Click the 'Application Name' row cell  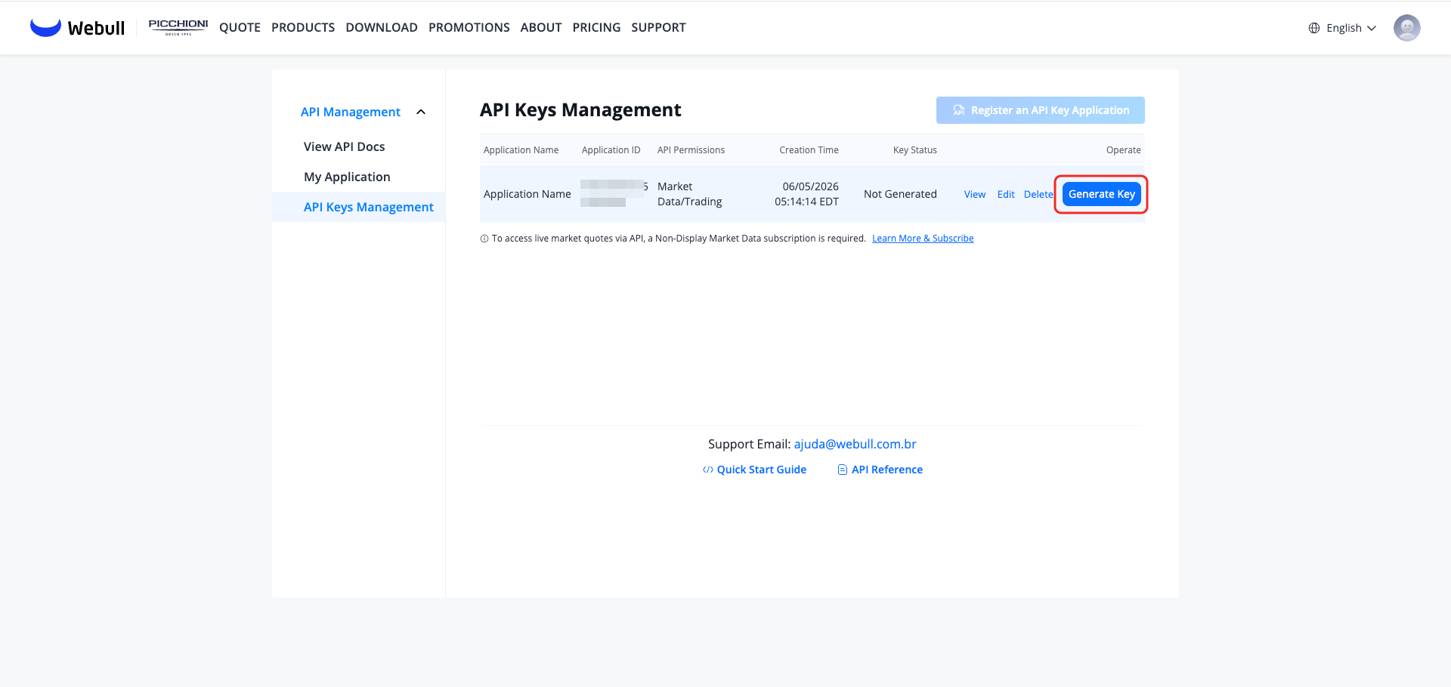[527, 194]
